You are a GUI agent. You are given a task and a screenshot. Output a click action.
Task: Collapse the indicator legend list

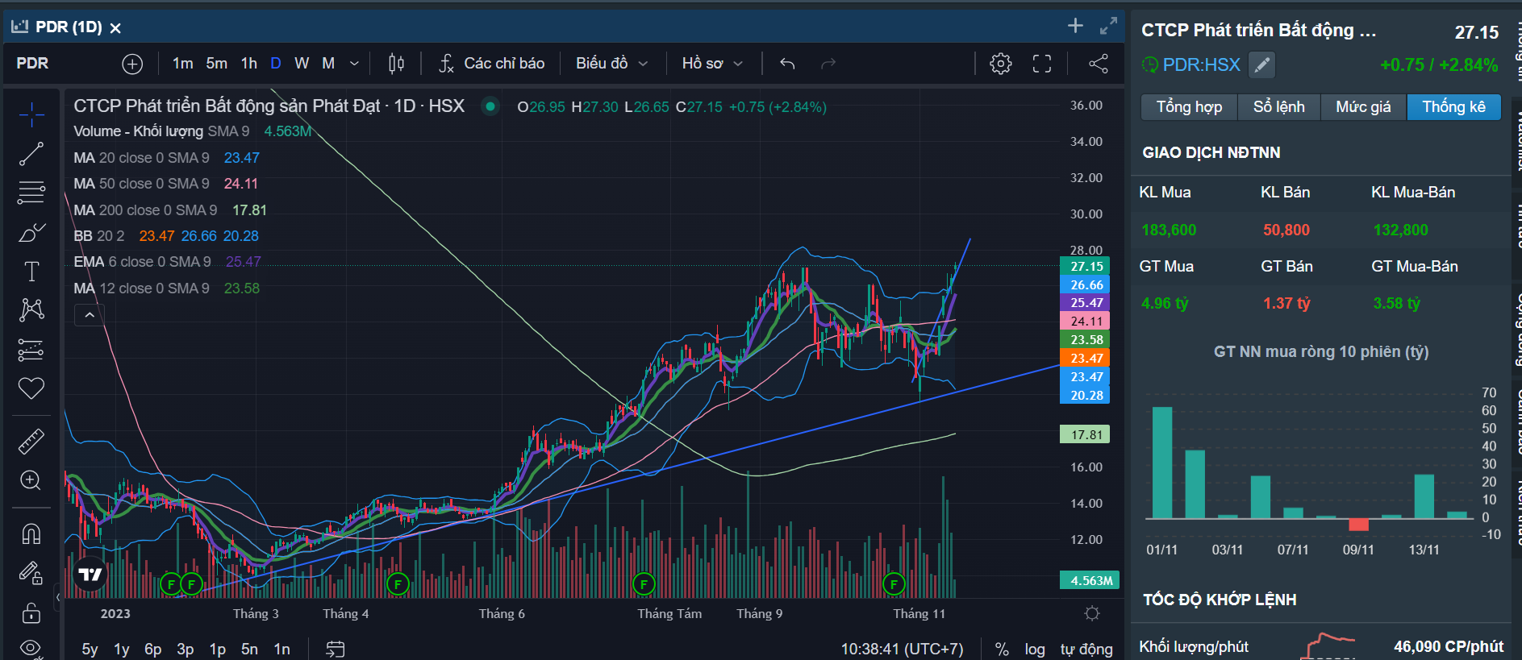pyautogui.click(x=90, y=315)
